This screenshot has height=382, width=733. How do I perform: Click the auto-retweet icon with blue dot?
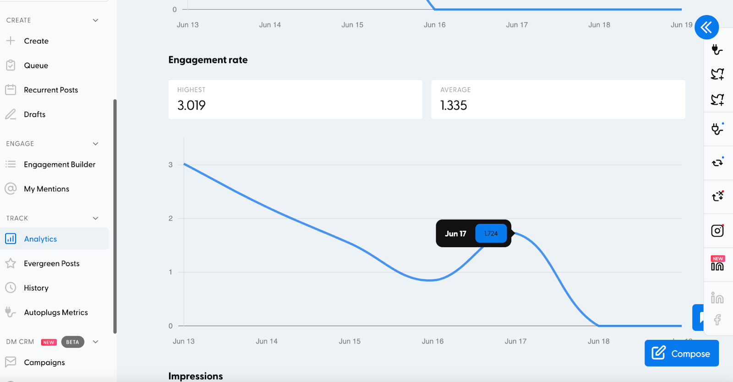(x=717, y=162)
